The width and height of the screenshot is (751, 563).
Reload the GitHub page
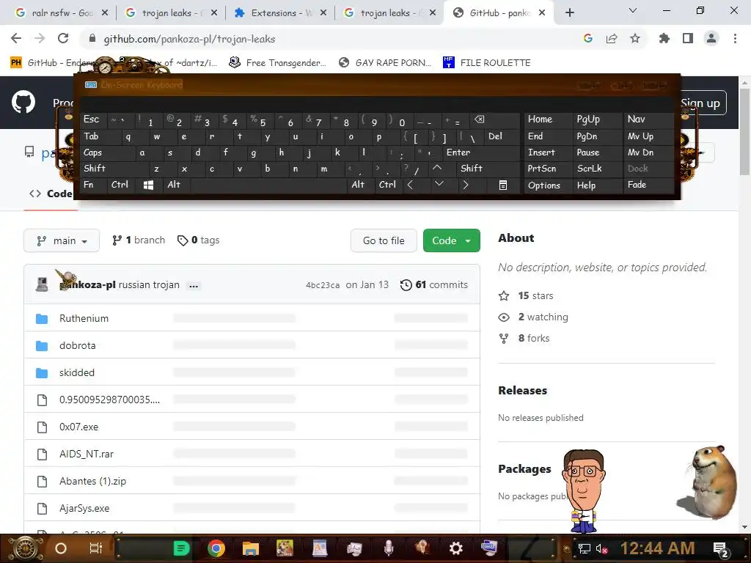pyautogui.click(x=63, y=39)
